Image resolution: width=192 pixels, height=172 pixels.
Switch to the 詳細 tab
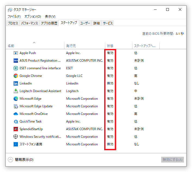[97, 23]
